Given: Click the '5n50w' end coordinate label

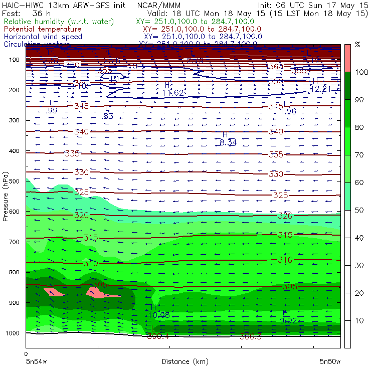Looking at the screenshot, I should 330,361.
